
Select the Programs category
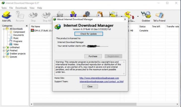point(18,41)
